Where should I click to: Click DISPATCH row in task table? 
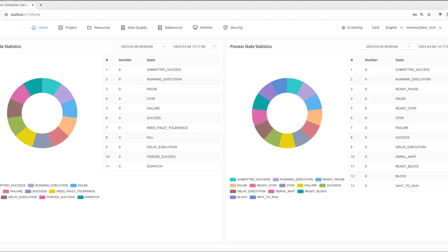162,166
